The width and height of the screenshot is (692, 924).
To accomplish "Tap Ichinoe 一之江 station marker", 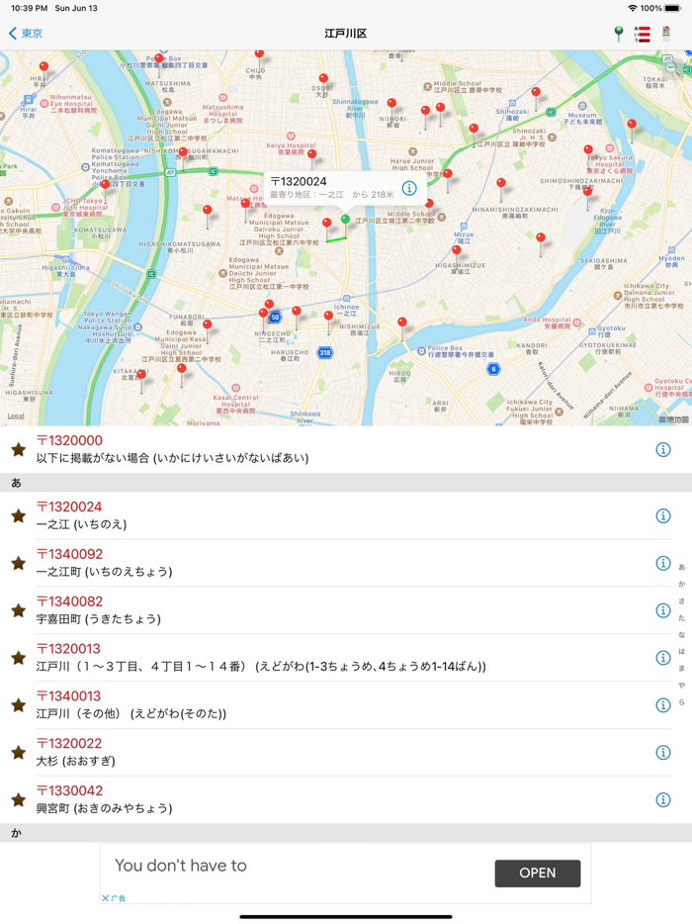I will coord(346,298).
